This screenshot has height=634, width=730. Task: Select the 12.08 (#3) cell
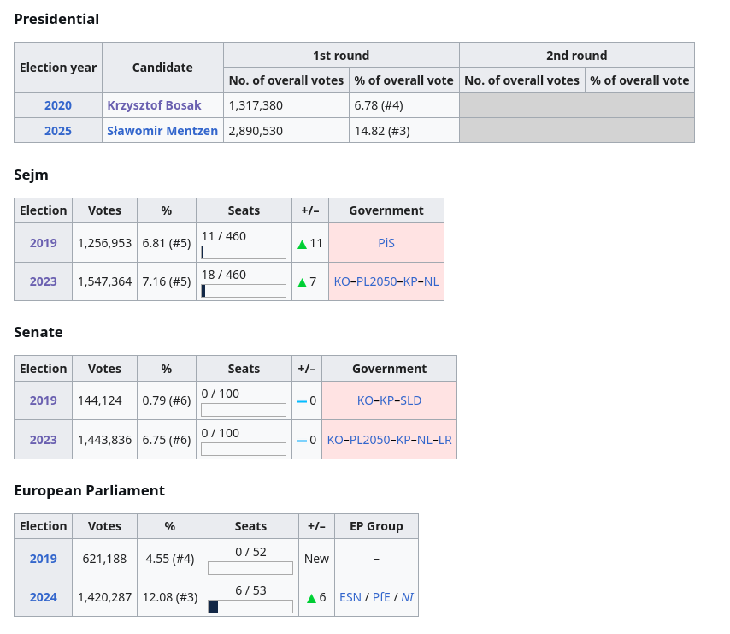(x=170, y=597)
